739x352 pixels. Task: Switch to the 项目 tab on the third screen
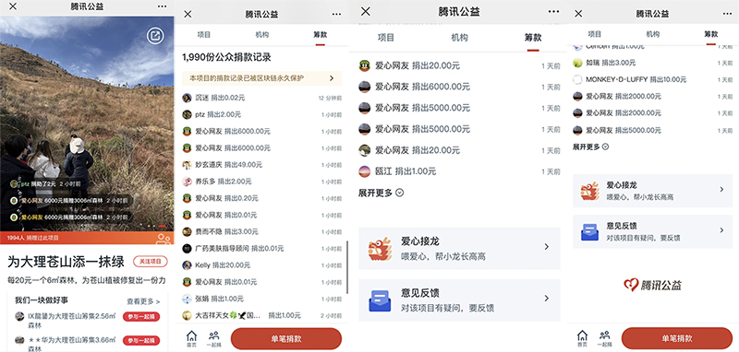386,37
